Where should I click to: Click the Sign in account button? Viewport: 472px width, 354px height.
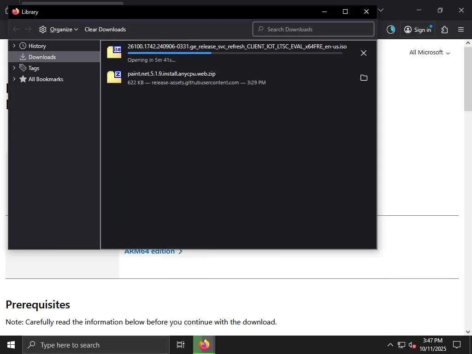click(x=418, y=29)
